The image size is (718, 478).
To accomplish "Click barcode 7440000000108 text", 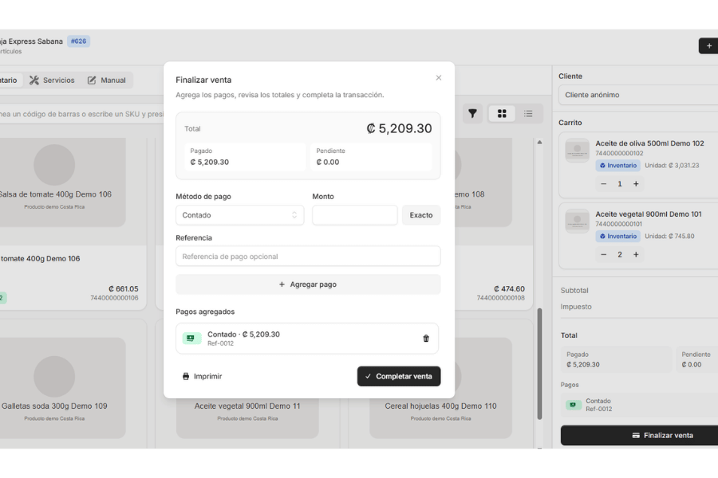I will coord(500,298).
